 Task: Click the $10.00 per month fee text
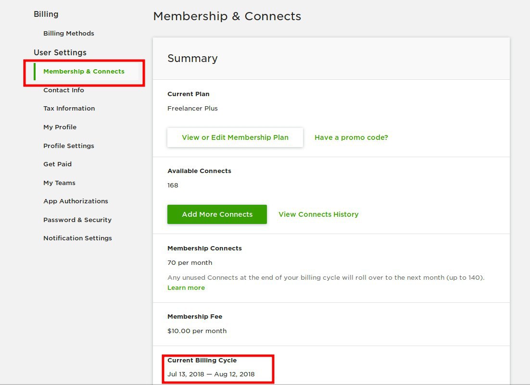click(197, 331)
